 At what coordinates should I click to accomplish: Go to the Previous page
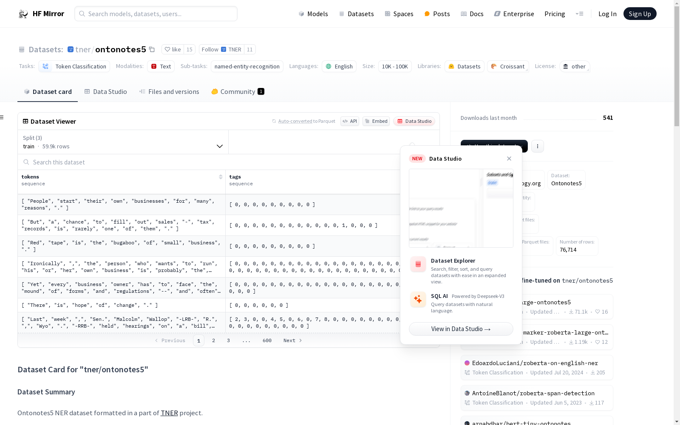[x=170, y=340]
